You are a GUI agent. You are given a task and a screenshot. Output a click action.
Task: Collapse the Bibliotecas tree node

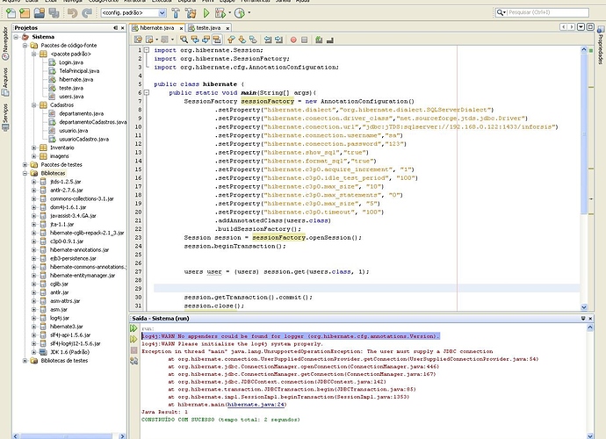coord(24,173)
